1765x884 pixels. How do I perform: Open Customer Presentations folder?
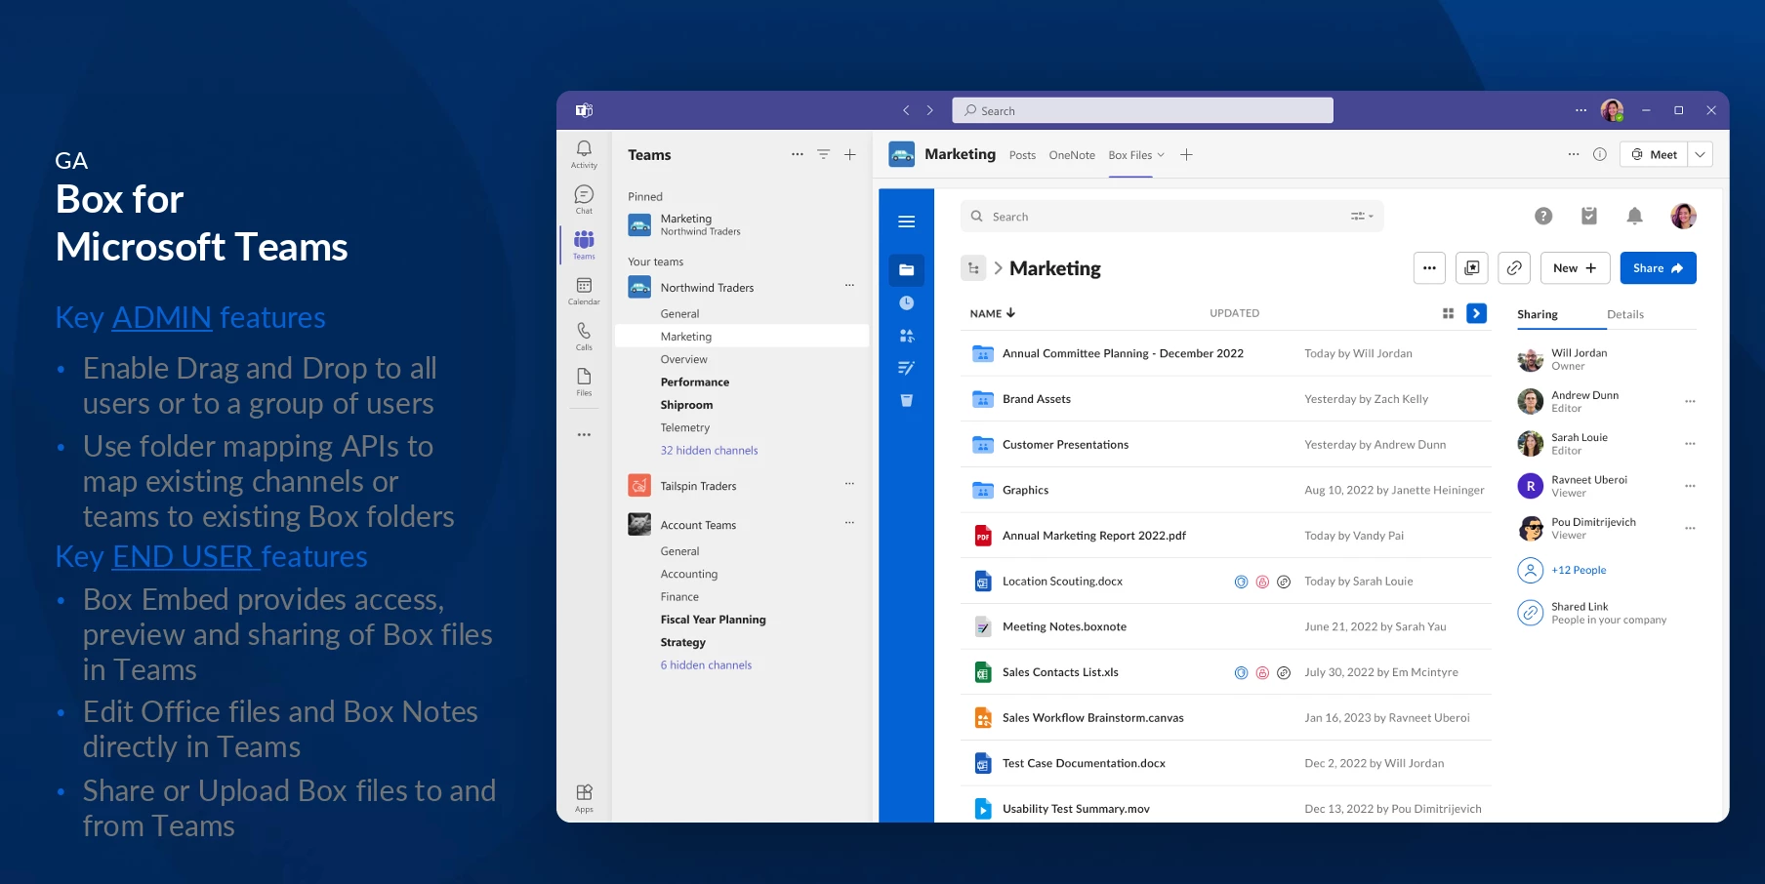(x=1065, y=445)
